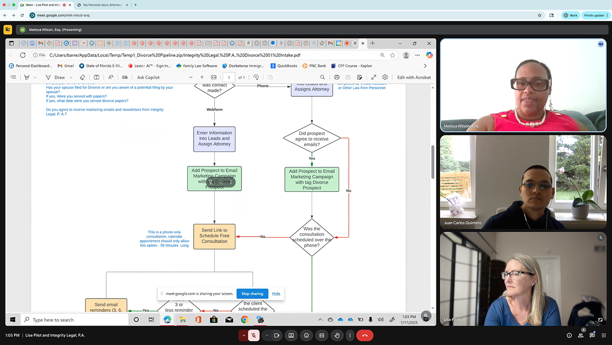
Task: Open the activities grid icon
Action: [x=604, y=335]
